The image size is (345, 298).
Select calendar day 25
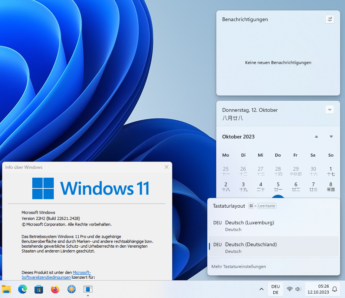[x=226, y=171]
